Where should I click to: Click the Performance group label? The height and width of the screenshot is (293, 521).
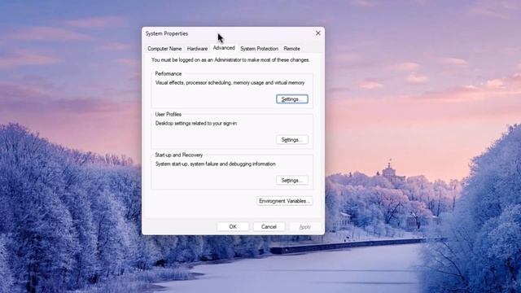[169, 74]
